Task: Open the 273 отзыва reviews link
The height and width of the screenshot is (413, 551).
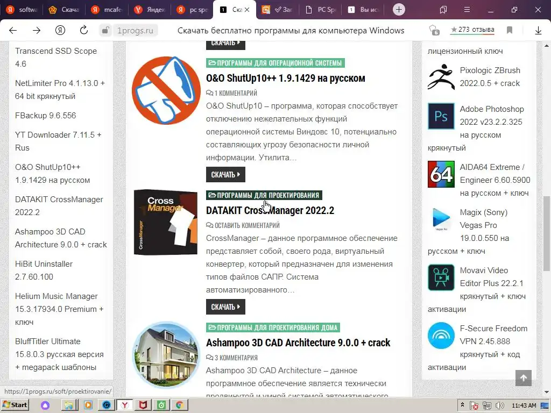Action: click(x=472, y=30)
